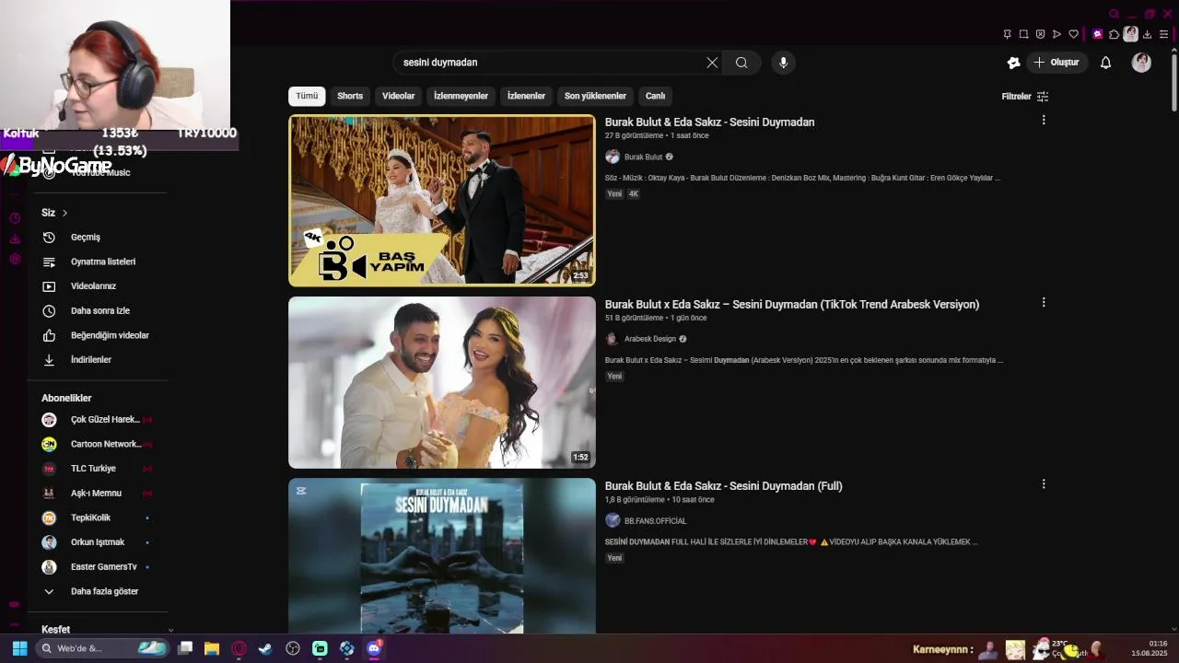Clear the search box with the X icon
This screenshot has width=1179, height=663.
click(x=712, y=63)
